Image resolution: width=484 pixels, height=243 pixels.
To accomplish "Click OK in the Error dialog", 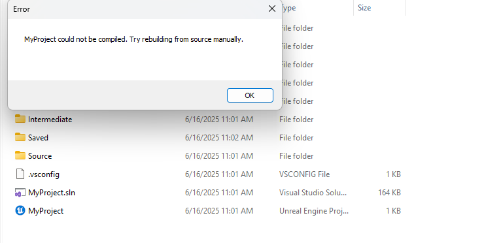I will click(250, 95).
